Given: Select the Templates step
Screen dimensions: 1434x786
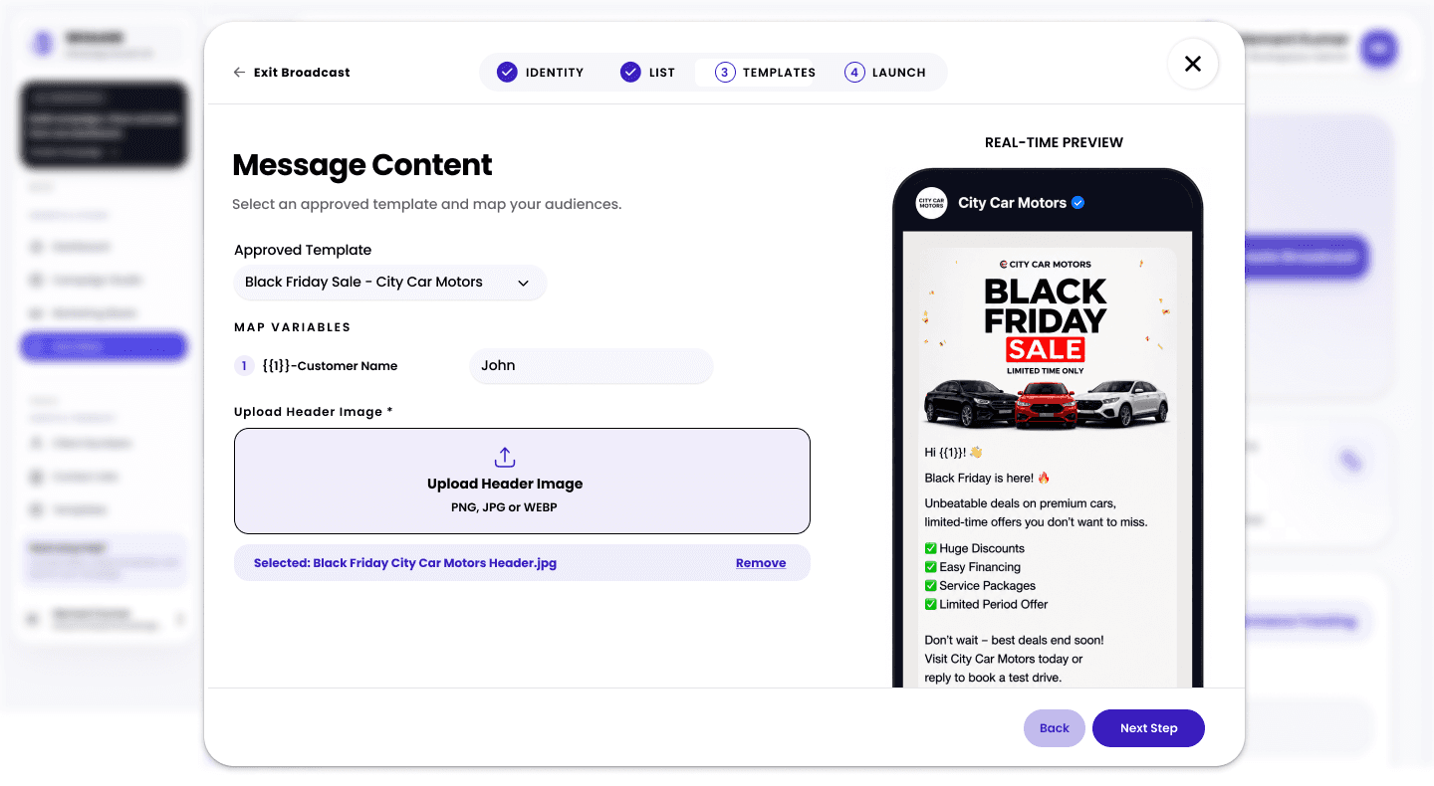Looking at the screenshot, I should 765,73.
